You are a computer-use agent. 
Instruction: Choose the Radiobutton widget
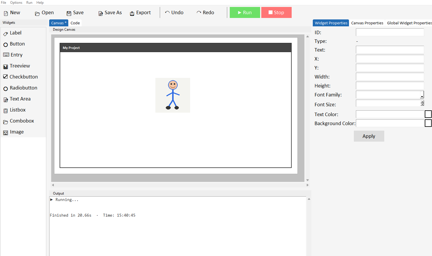pyautogui.click(x=23, y=88)
